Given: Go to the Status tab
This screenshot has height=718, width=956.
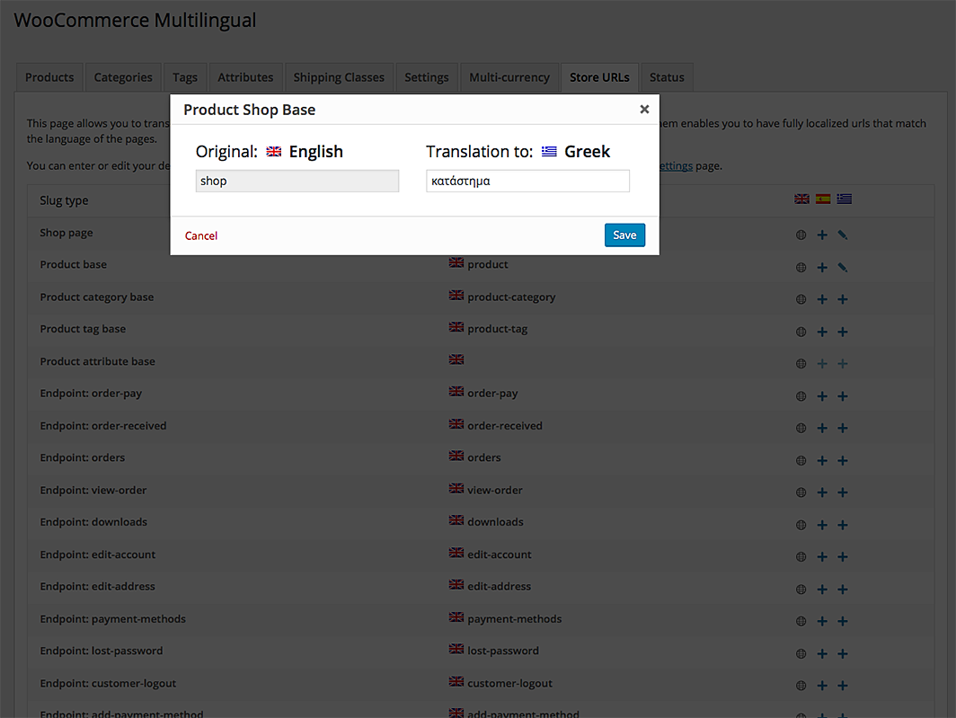Looking at the screenshot, I should pyautogui.click(x=667, y=77).
